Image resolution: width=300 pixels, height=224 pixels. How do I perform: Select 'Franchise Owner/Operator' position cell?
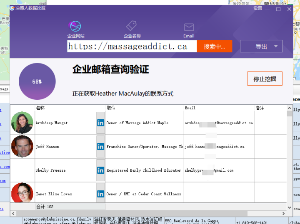(145, 147)
